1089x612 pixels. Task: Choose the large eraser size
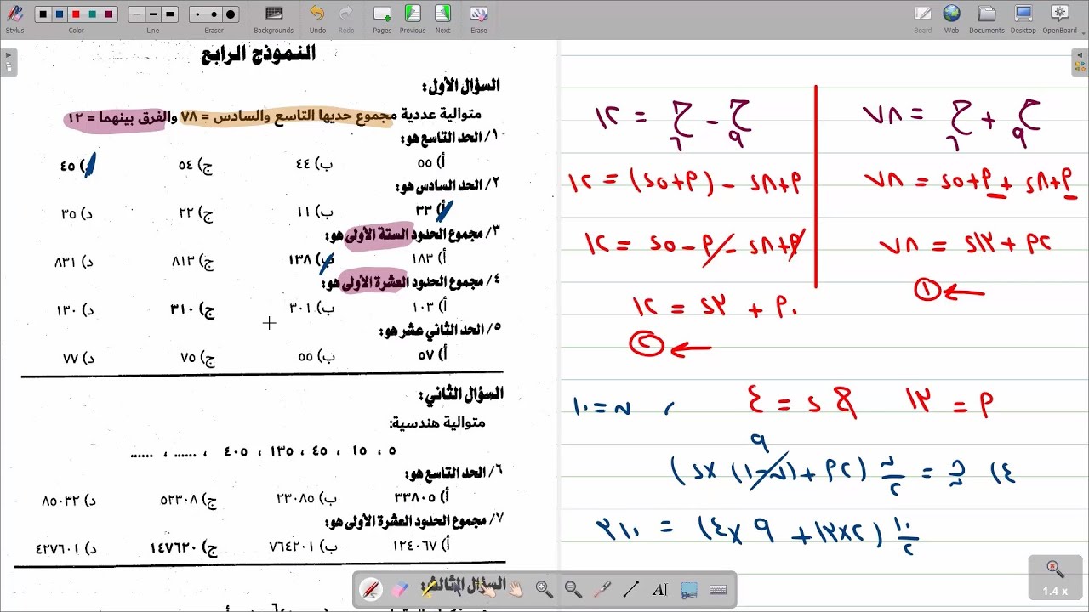tap(231, 14)
